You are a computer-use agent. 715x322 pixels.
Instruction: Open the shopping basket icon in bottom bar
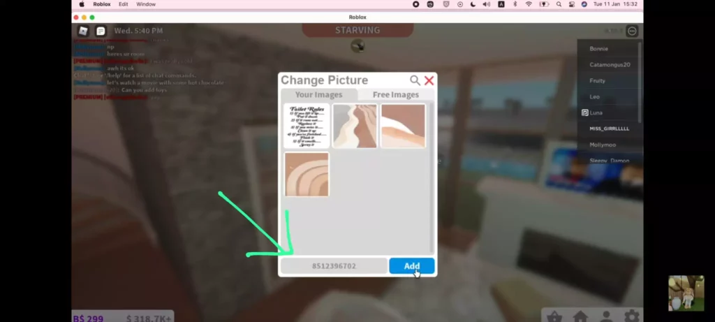(x=554, y=316)
